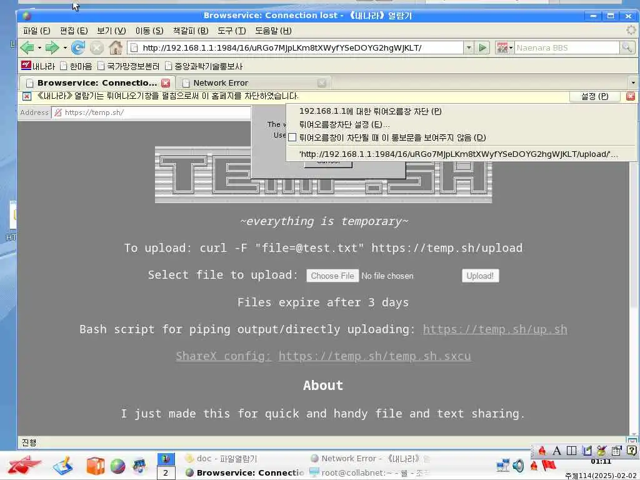Click the Naenara BBS search field
The image size is (640, 480).
click(x=566, y=47)
